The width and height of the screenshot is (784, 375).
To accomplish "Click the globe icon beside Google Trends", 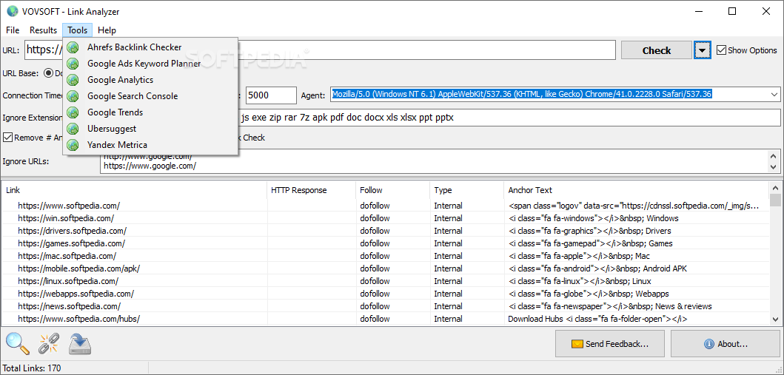I will (x=73, y=112).
